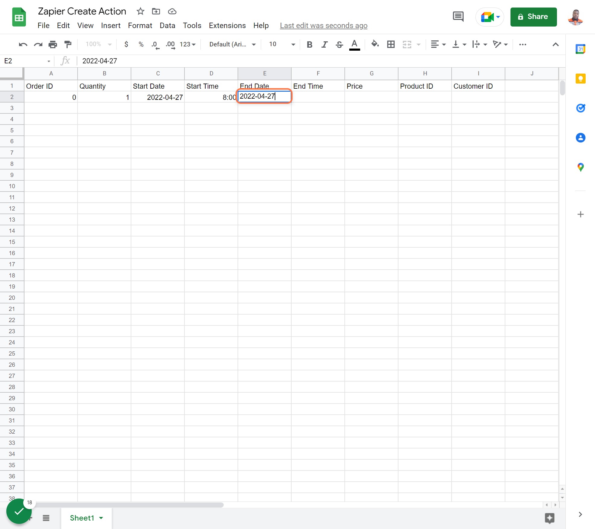Open Google Tasks side panel

(581, 108)
